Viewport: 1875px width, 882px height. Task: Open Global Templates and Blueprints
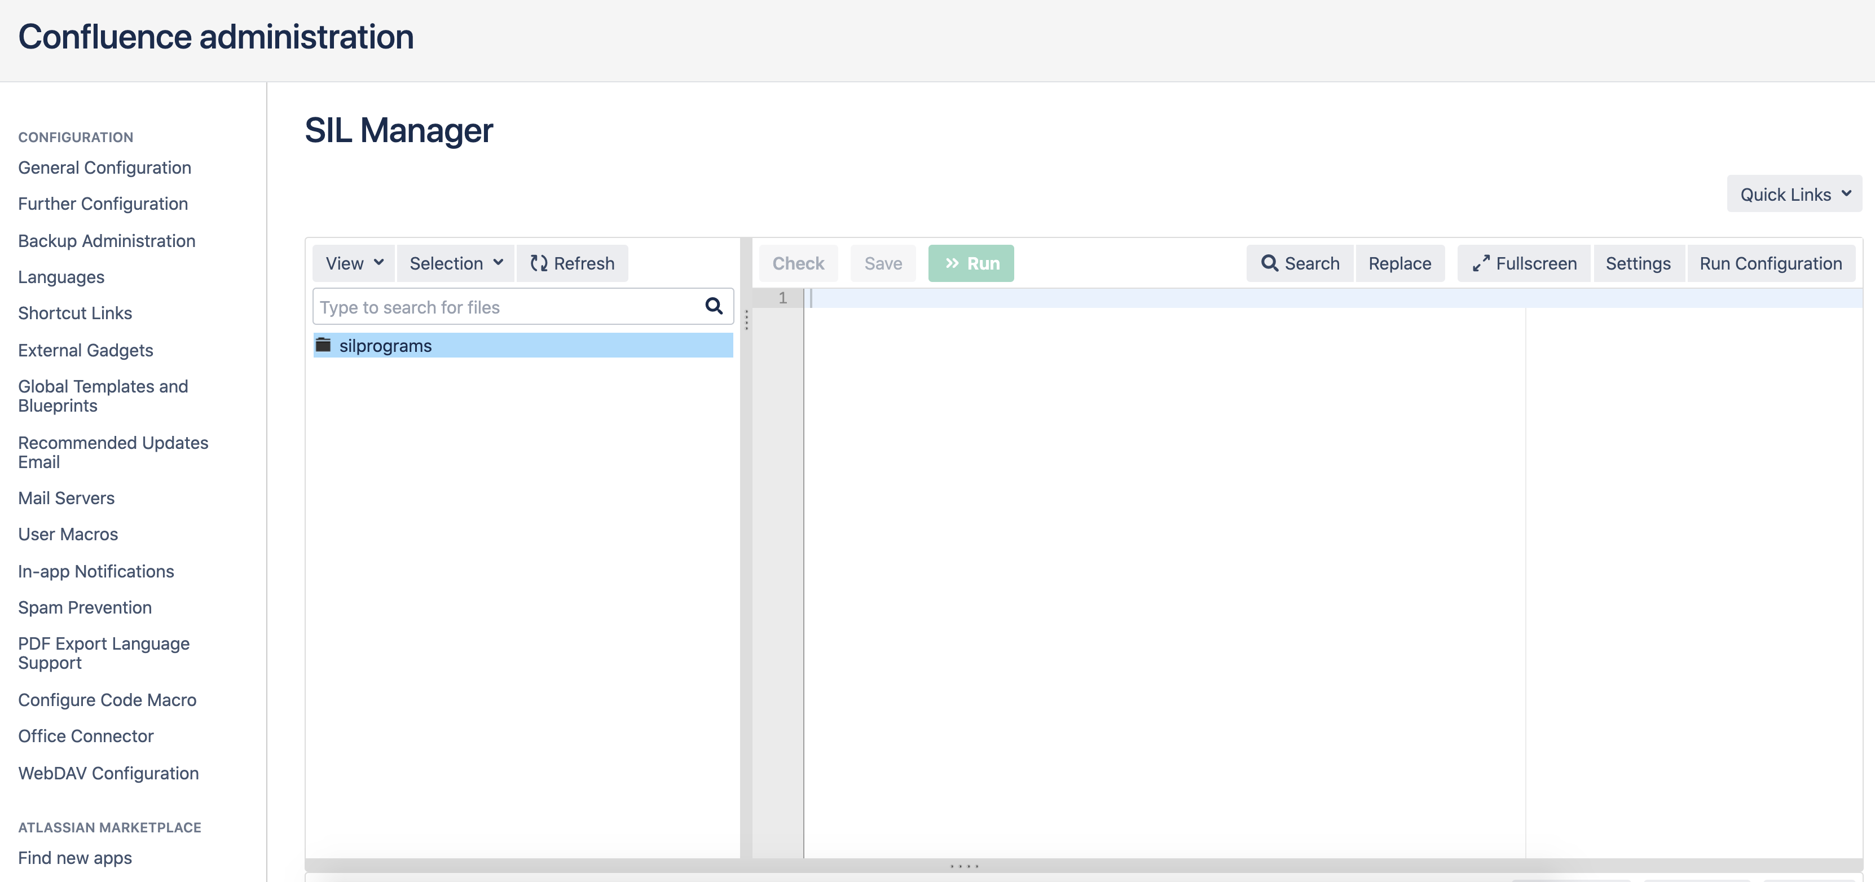[x=103, y=396]
